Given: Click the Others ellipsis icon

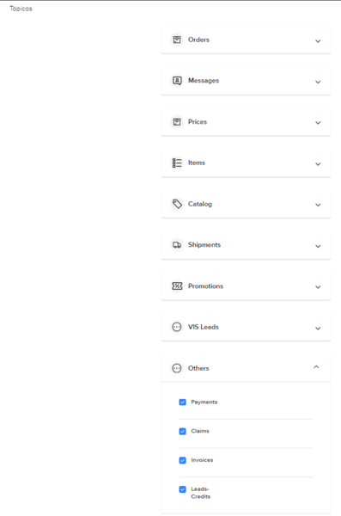Looking at the screenshot, I should tap(177, 368).
